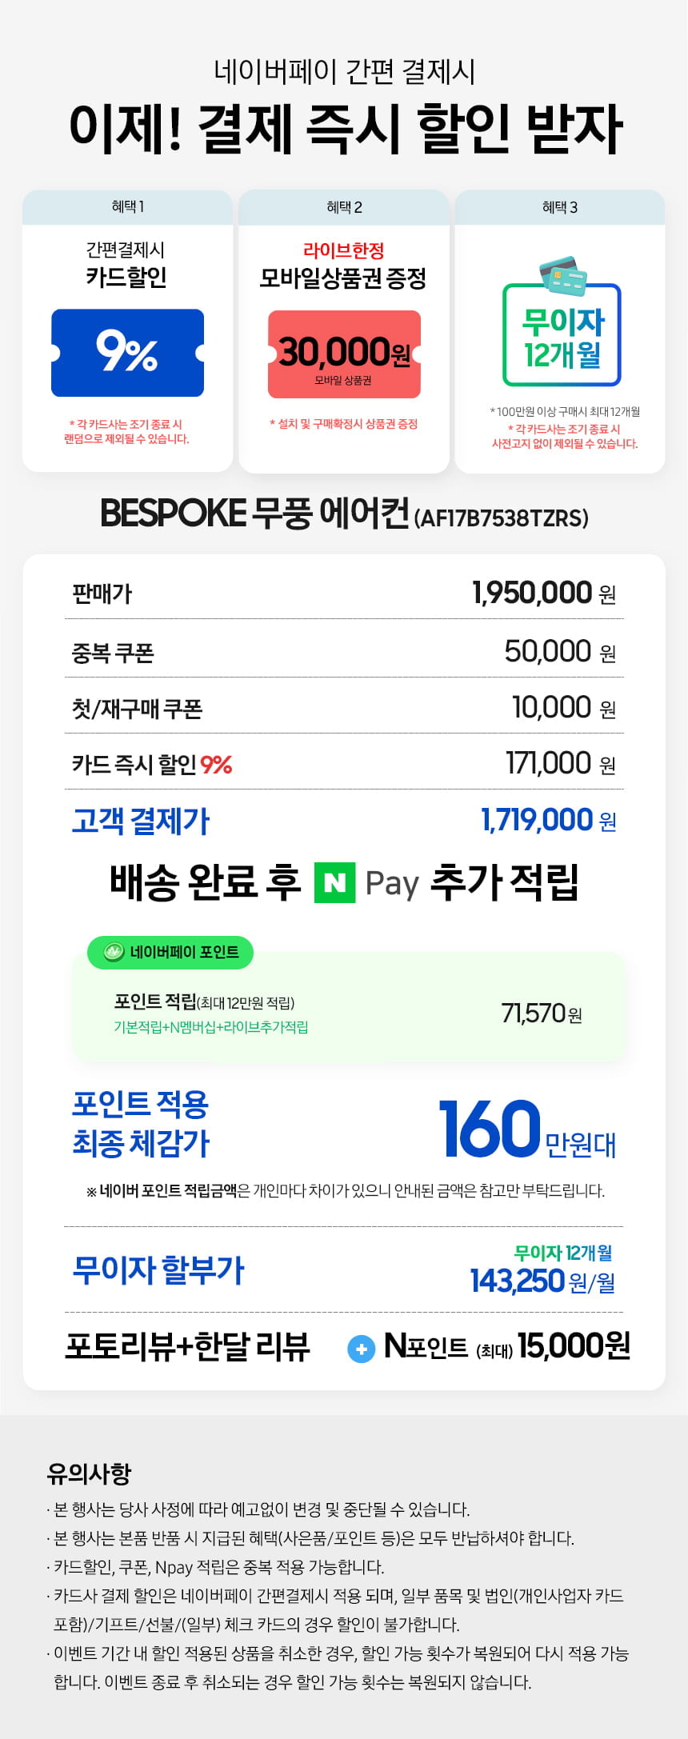The height and width of the screenshot is (1739, 688).
Task: Click the 첫/재구매 쿠폰 10,000원 row
Action: coord(344,708)
